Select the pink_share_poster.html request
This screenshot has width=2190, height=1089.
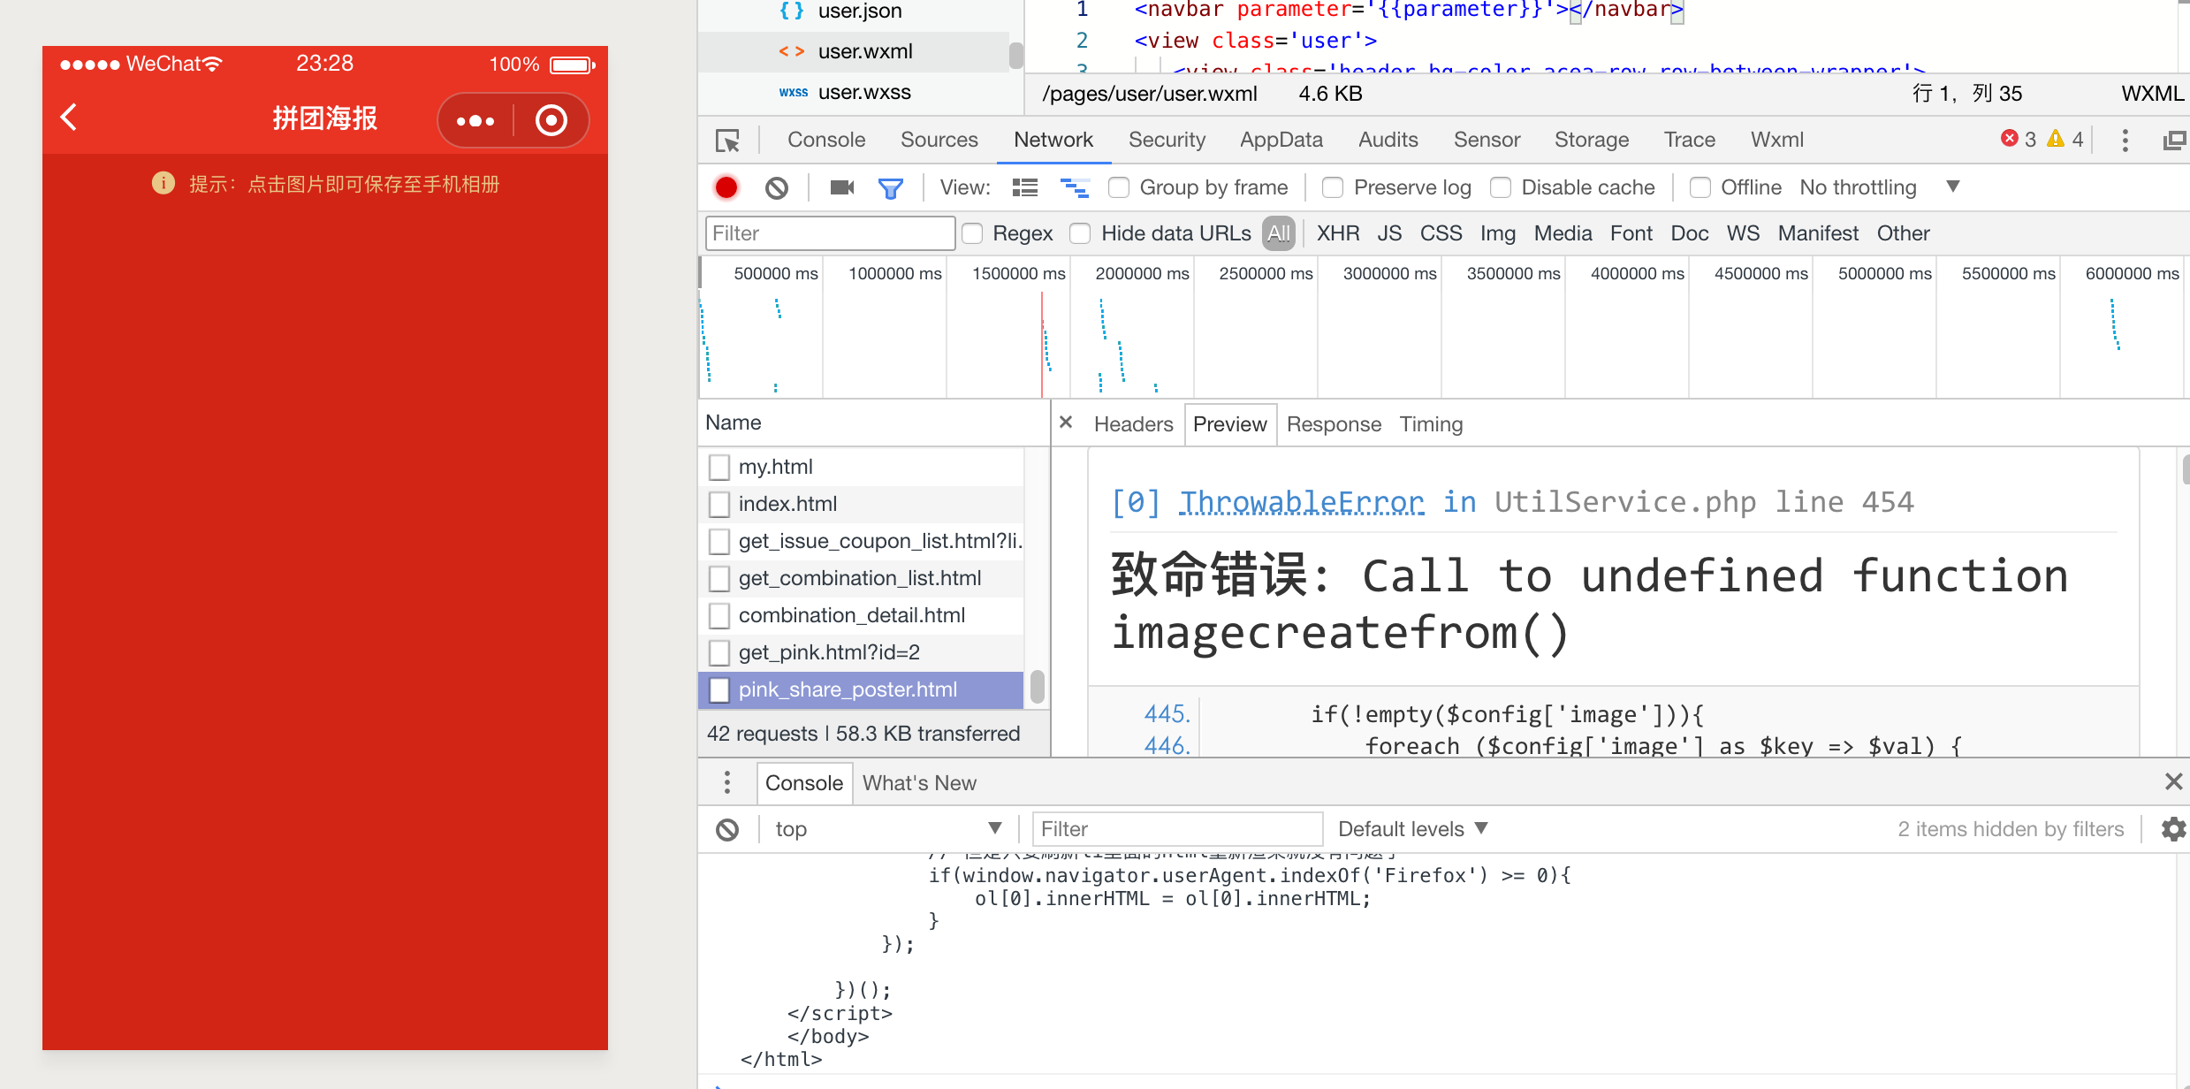click(x=861, y=689)
